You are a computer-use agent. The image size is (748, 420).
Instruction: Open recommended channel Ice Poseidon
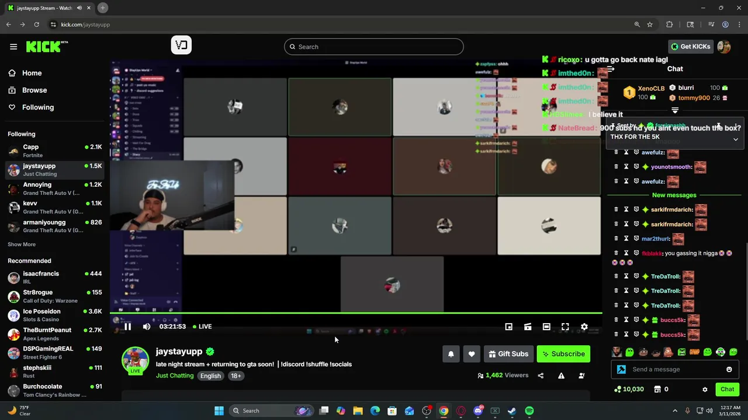[55, 315]
